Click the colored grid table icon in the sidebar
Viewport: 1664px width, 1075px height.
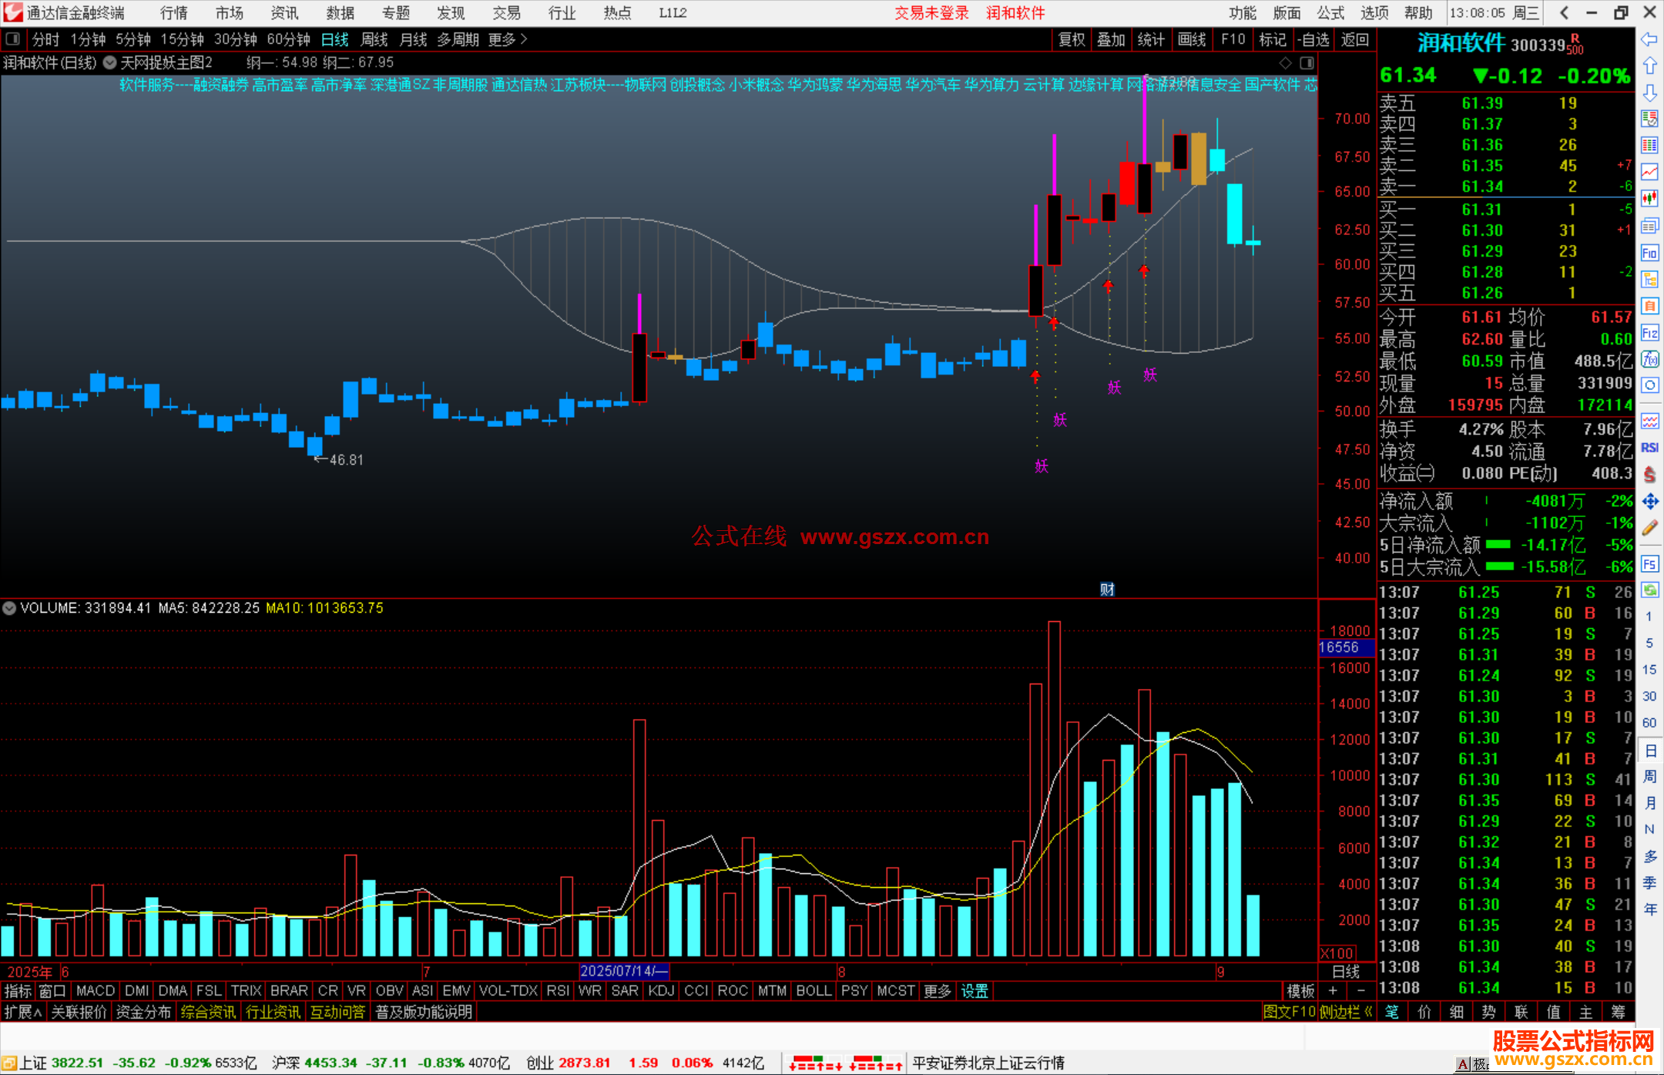point(1649,146)
